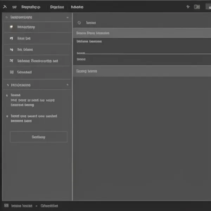Click the icon of the third sidebar item
The image size is (211, 211).
click(11, 50)
